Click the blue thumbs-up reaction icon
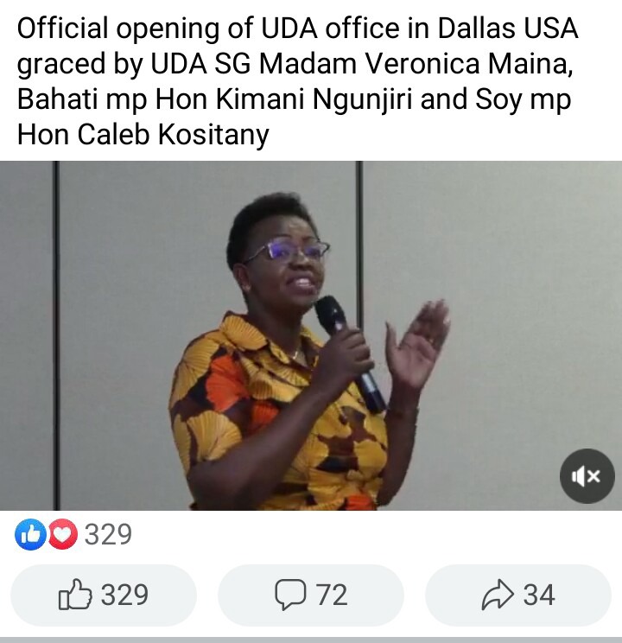 click(30, 534)
